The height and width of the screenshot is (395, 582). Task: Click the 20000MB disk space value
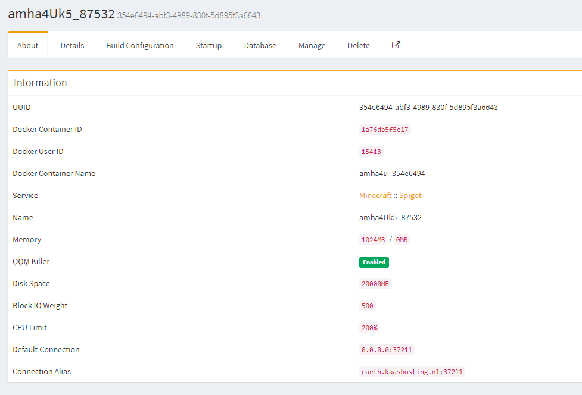375,284
